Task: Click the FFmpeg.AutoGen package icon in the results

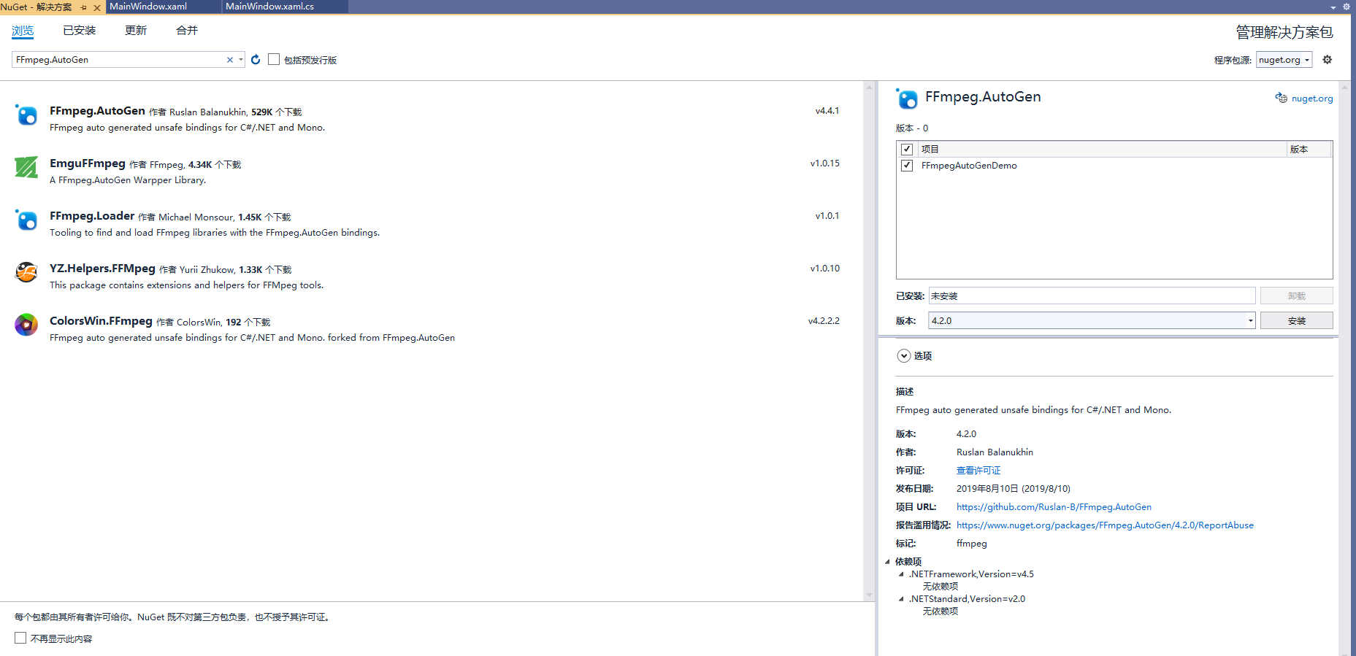Action: [26, 115]
